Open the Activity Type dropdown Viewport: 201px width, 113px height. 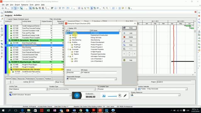click(x=47, y=89)
